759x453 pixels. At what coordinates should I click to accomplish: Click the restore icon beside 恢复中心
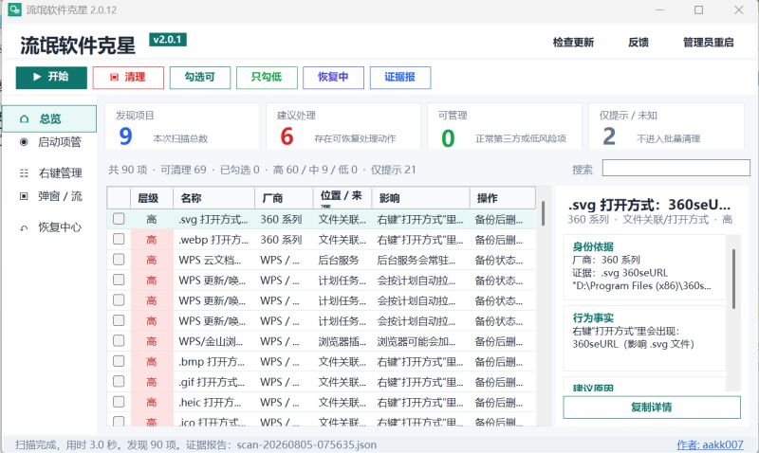coord(24,227)
